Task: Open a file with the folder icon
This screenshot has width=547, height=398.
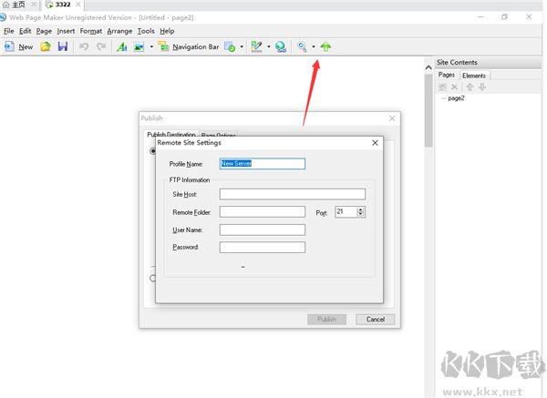Action: (46, 46)
